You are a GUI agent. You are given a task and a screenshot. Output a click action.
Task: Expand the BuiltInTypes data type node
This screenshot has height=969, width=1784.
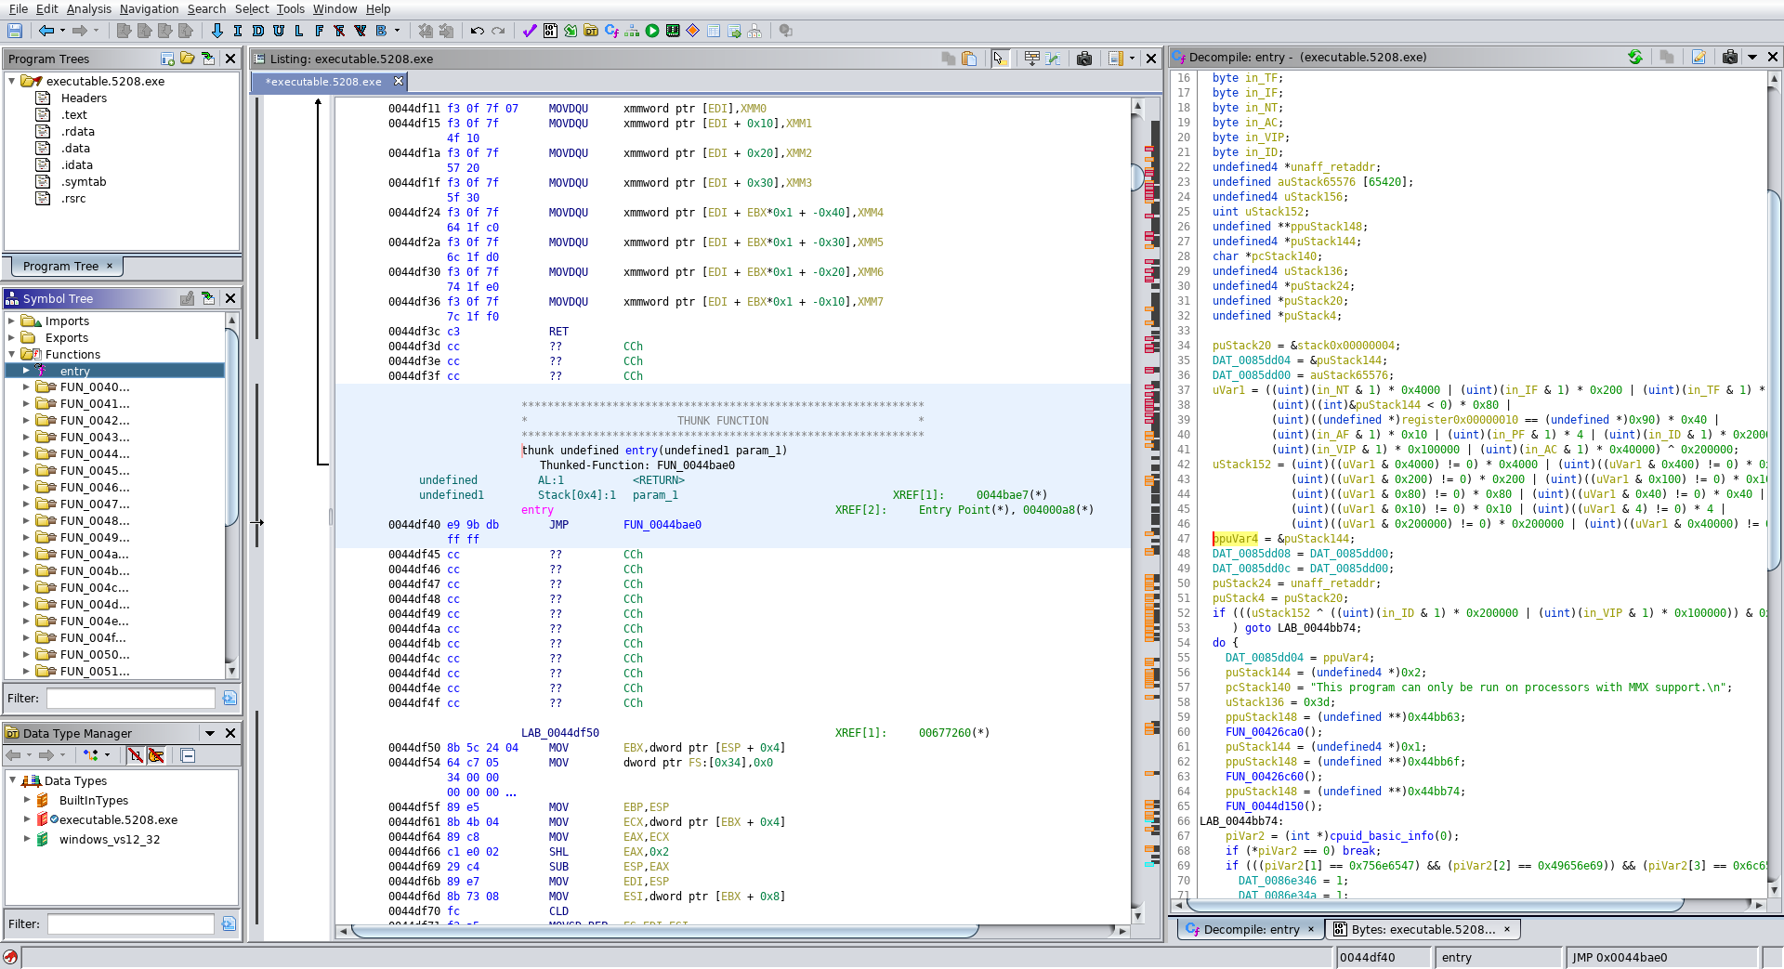27,800
